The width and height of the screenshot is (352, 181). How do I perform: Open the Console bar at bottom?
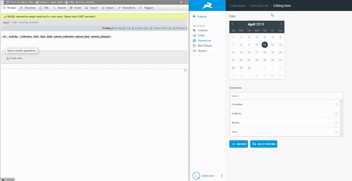click(x=7, y=180)
